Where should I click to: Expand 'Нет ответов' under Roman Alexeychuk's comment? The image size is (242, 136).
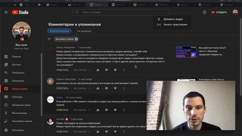pyautogui.click(x=82, y=70)
